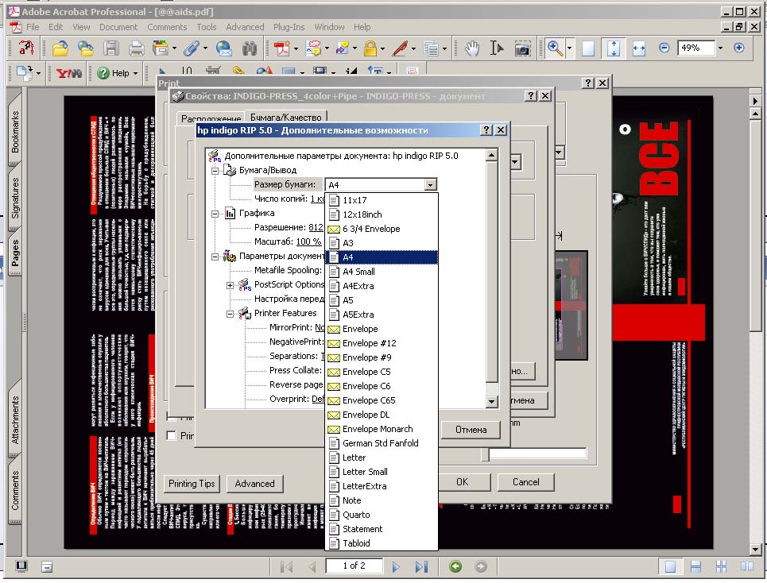Open the Advanced menu

click(245, 27)
